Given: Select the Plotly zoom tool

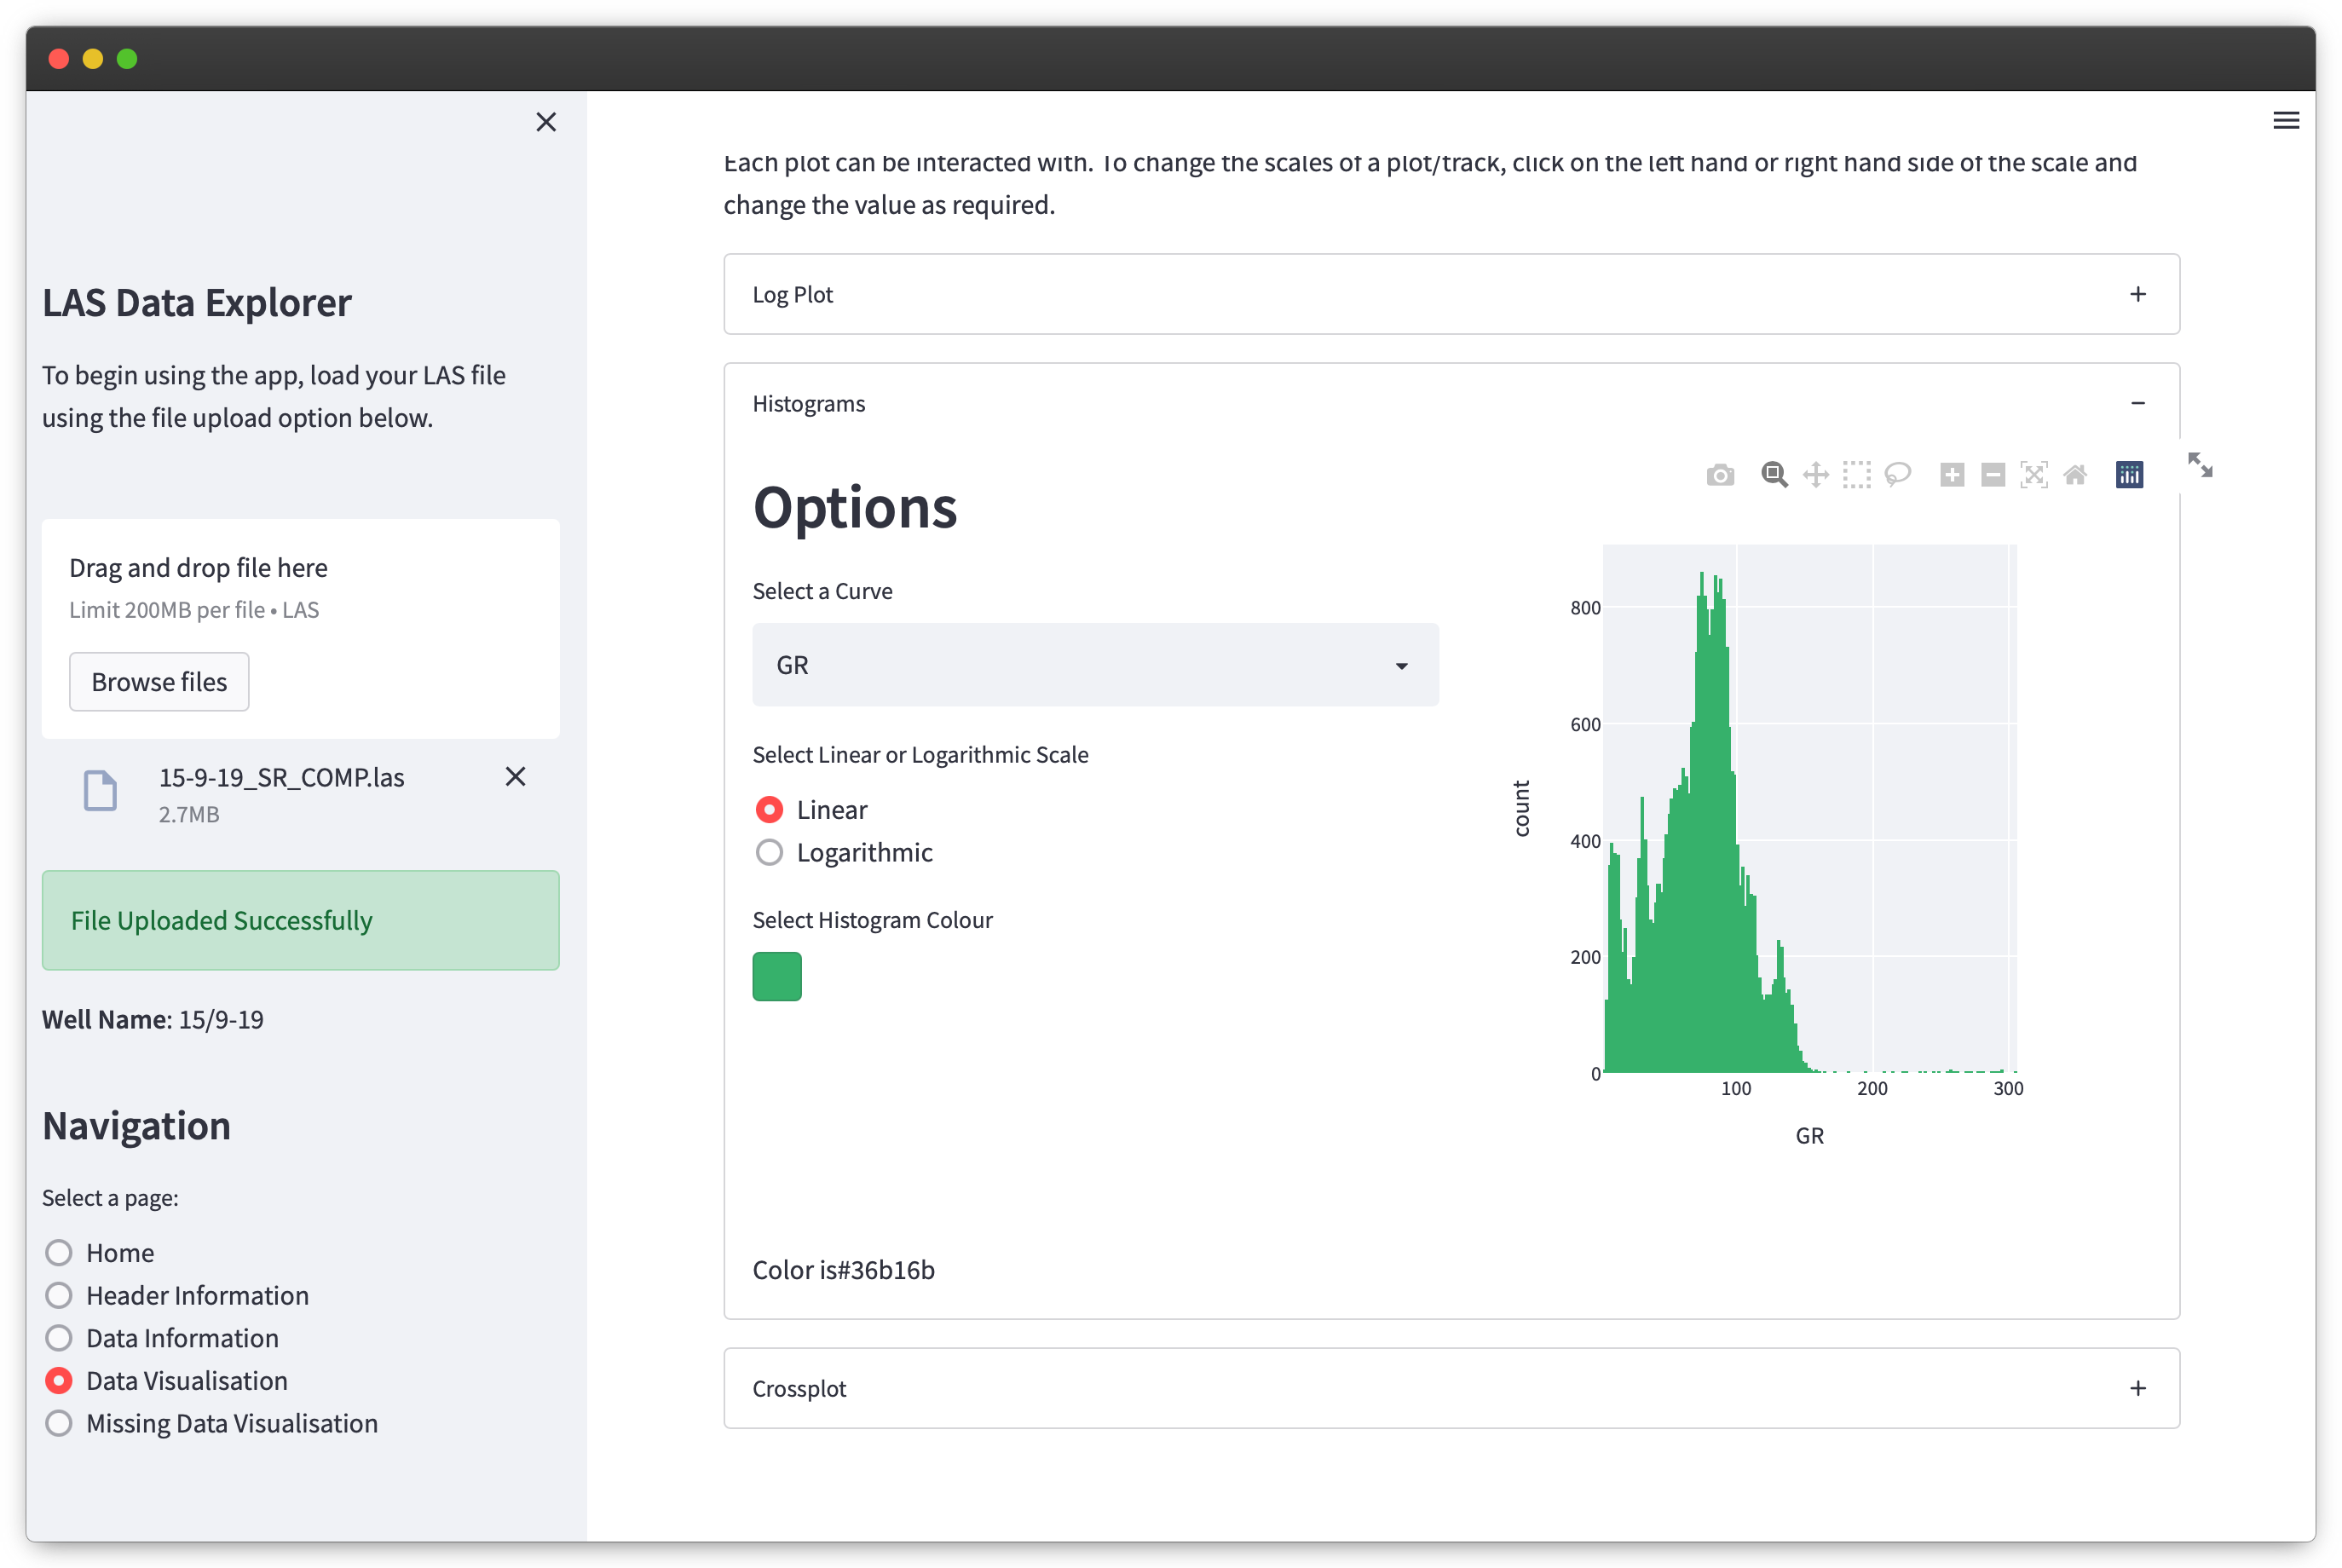Looking at the screenshot, I should [1774, 475].
